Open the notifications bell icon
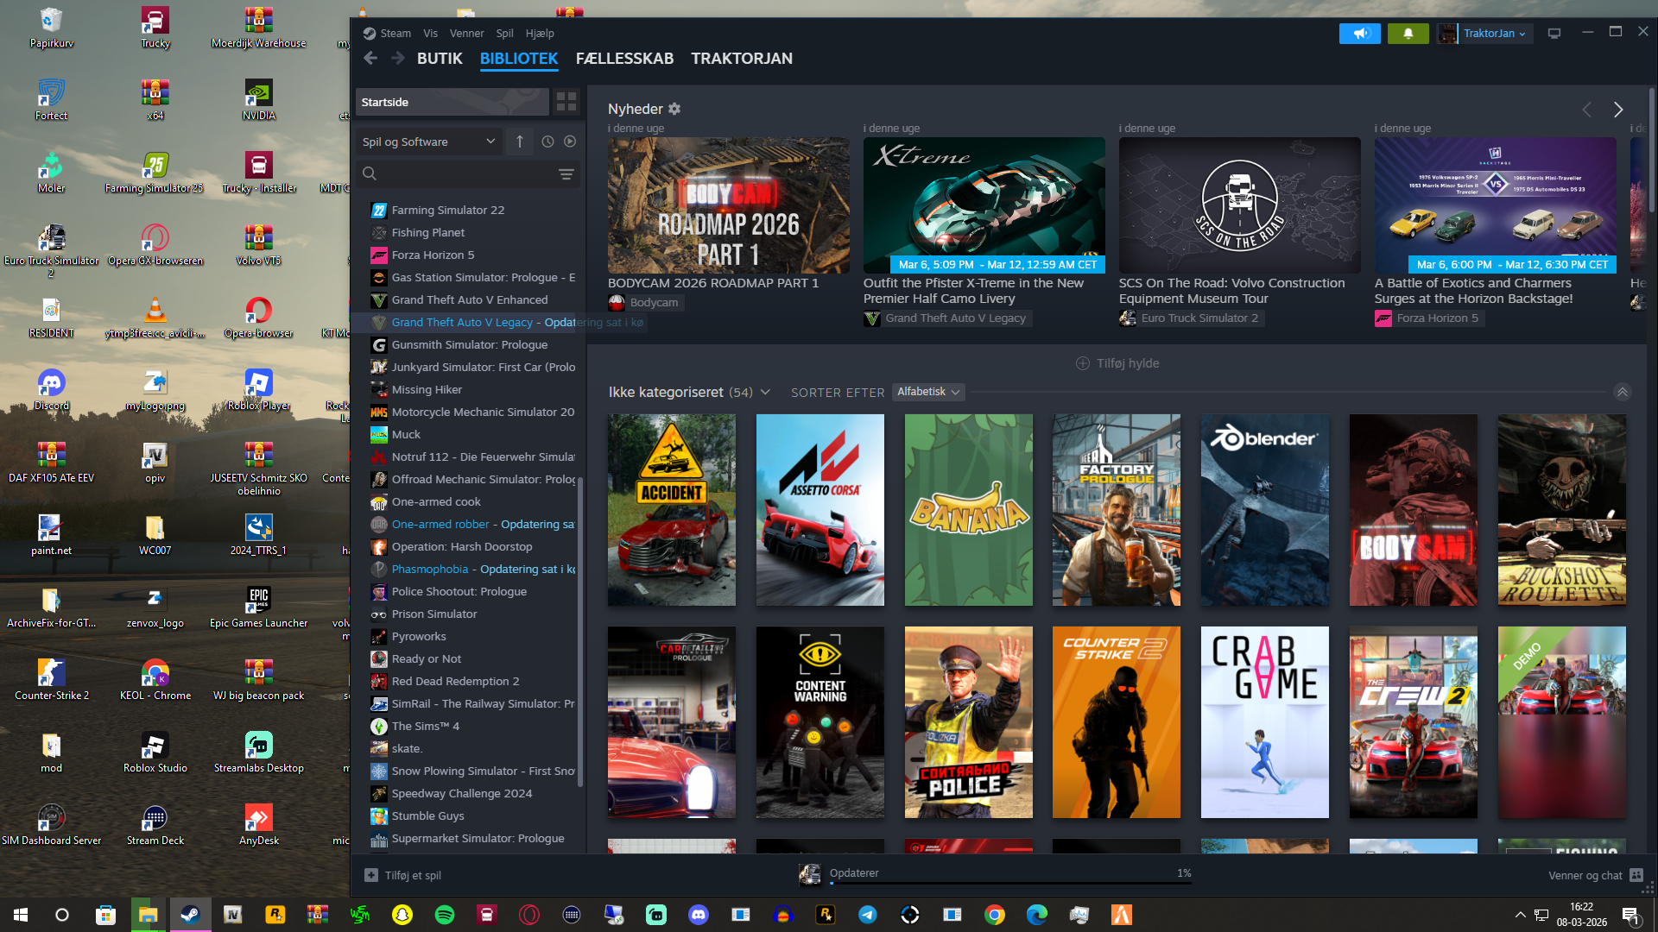Image resolution: width=1658 pixels, height=932 pixels. tap(1408, 34)
